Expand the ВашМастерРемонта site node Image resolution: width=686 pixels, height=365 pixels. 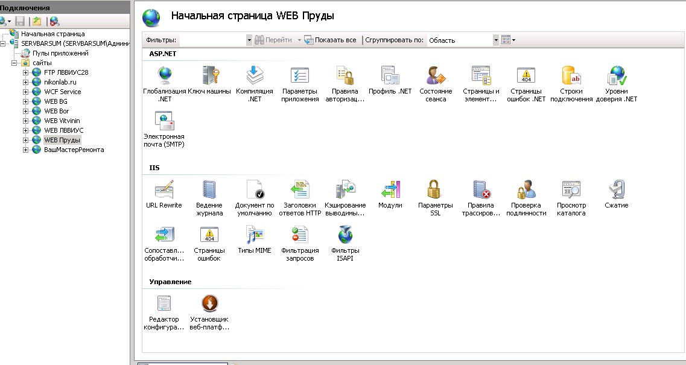(25, 150)
